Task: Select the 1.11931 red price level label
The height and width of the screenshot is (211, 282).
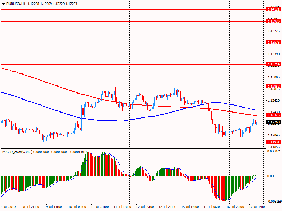Action: click(x=274, y=142)
